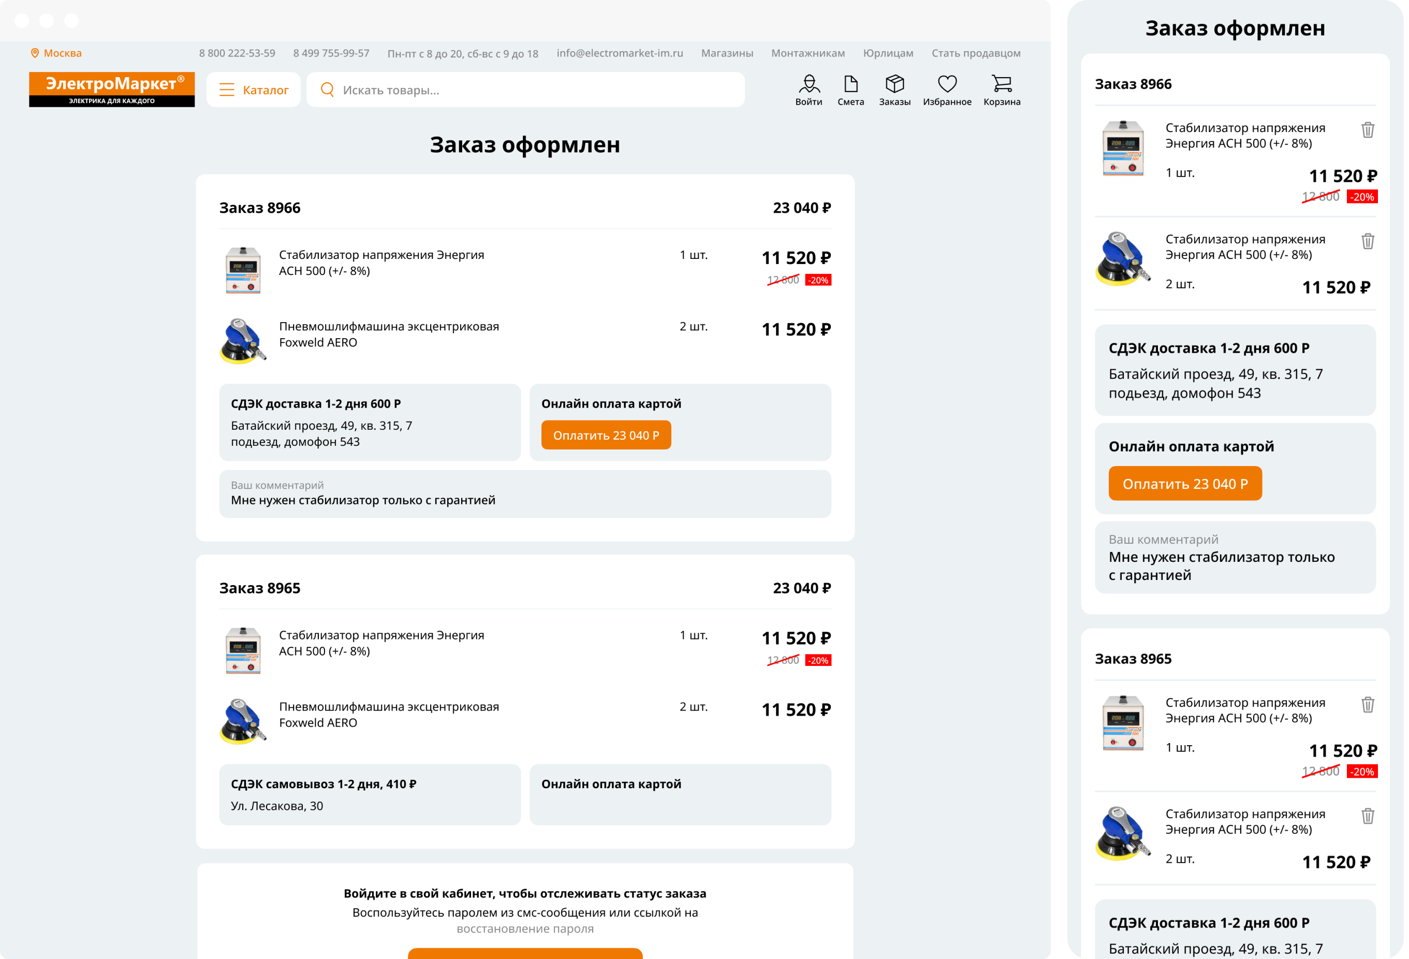Image resolution: width=1409 pixels, height=959 pixels.
Task: Click the ЭлектроМаркет logo
Action: pyautogui.click(x=112, y=90)
